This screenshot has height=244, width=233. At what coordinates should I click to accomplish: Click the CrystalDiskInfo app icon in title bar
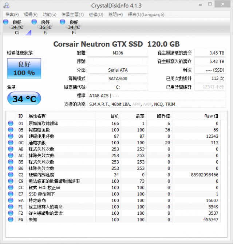pyautogui.click(x=7, y=5)
